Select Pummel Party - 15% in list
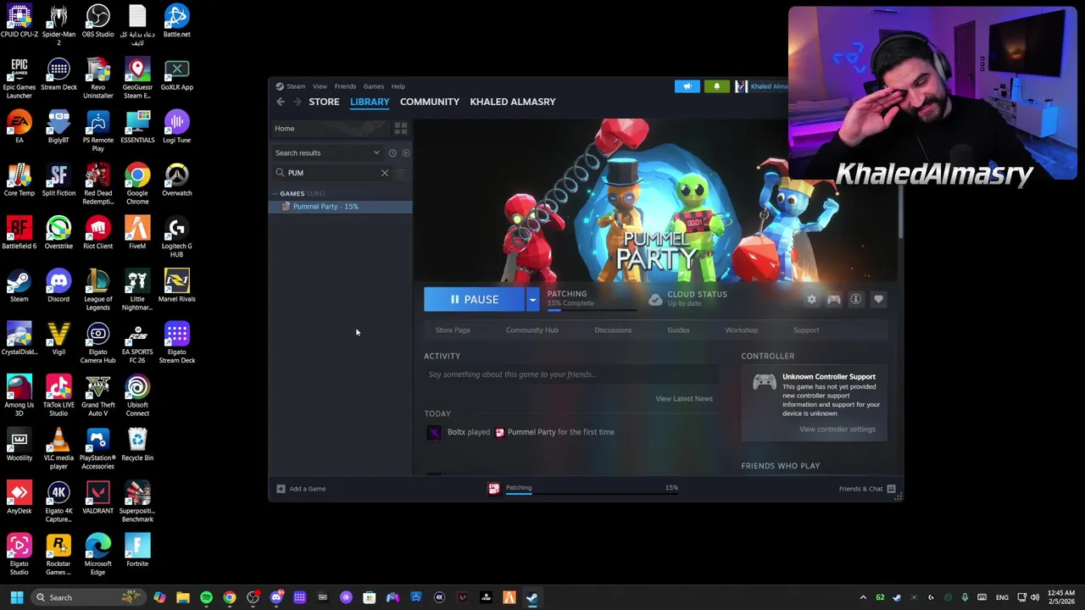Screen dimensions: 1085x610 [340, 207]
